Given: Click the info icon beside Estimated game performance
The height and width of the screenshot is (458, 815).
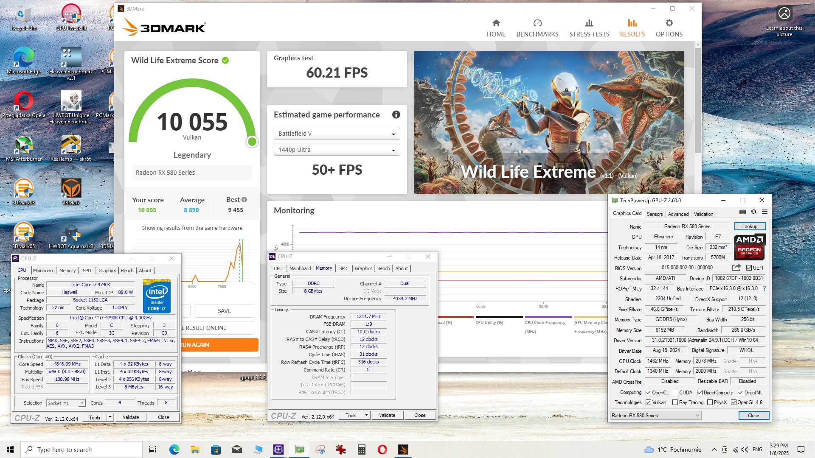Looking at the screenshot, I should pyautogui.click(x=396, y=114).
